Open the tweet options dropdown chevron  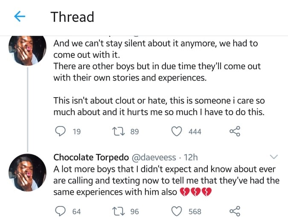274,157
